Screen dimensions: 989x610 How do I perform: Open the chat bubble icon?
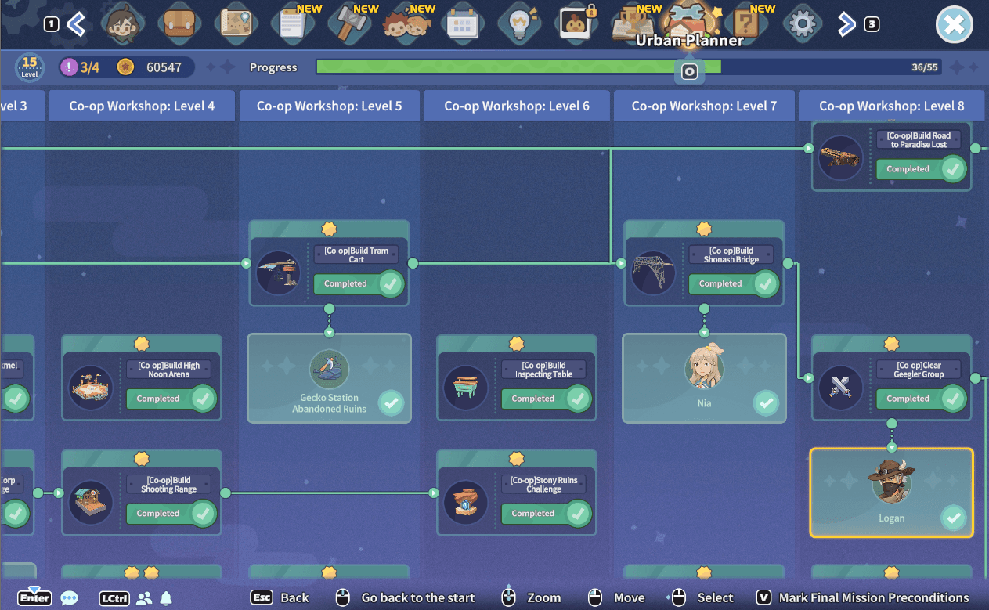pyautogui.click(x=70, y=598)
